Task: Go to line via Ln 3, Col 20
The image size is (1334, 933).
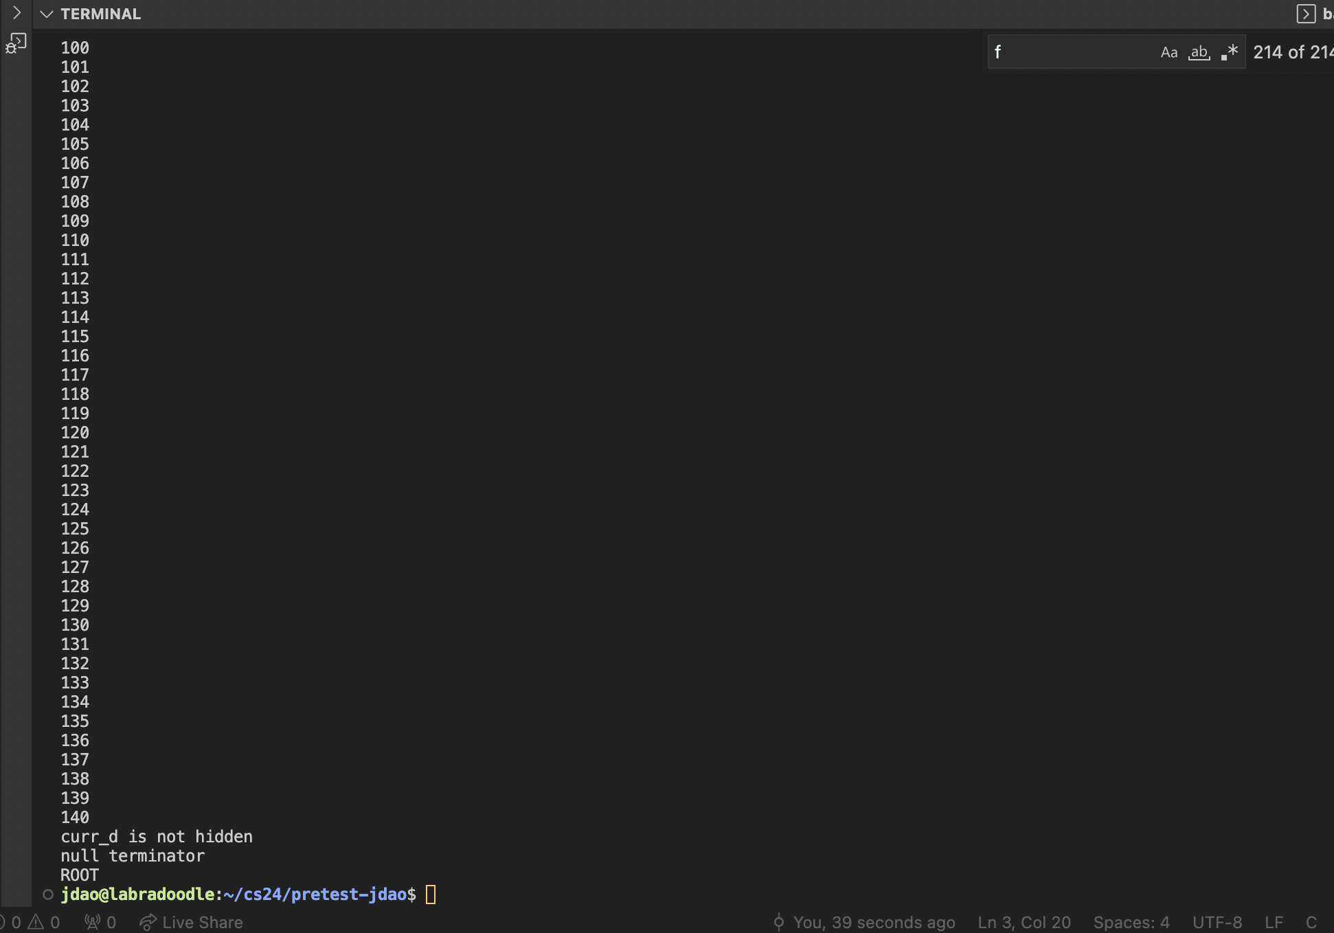Action: point(1024,922)
